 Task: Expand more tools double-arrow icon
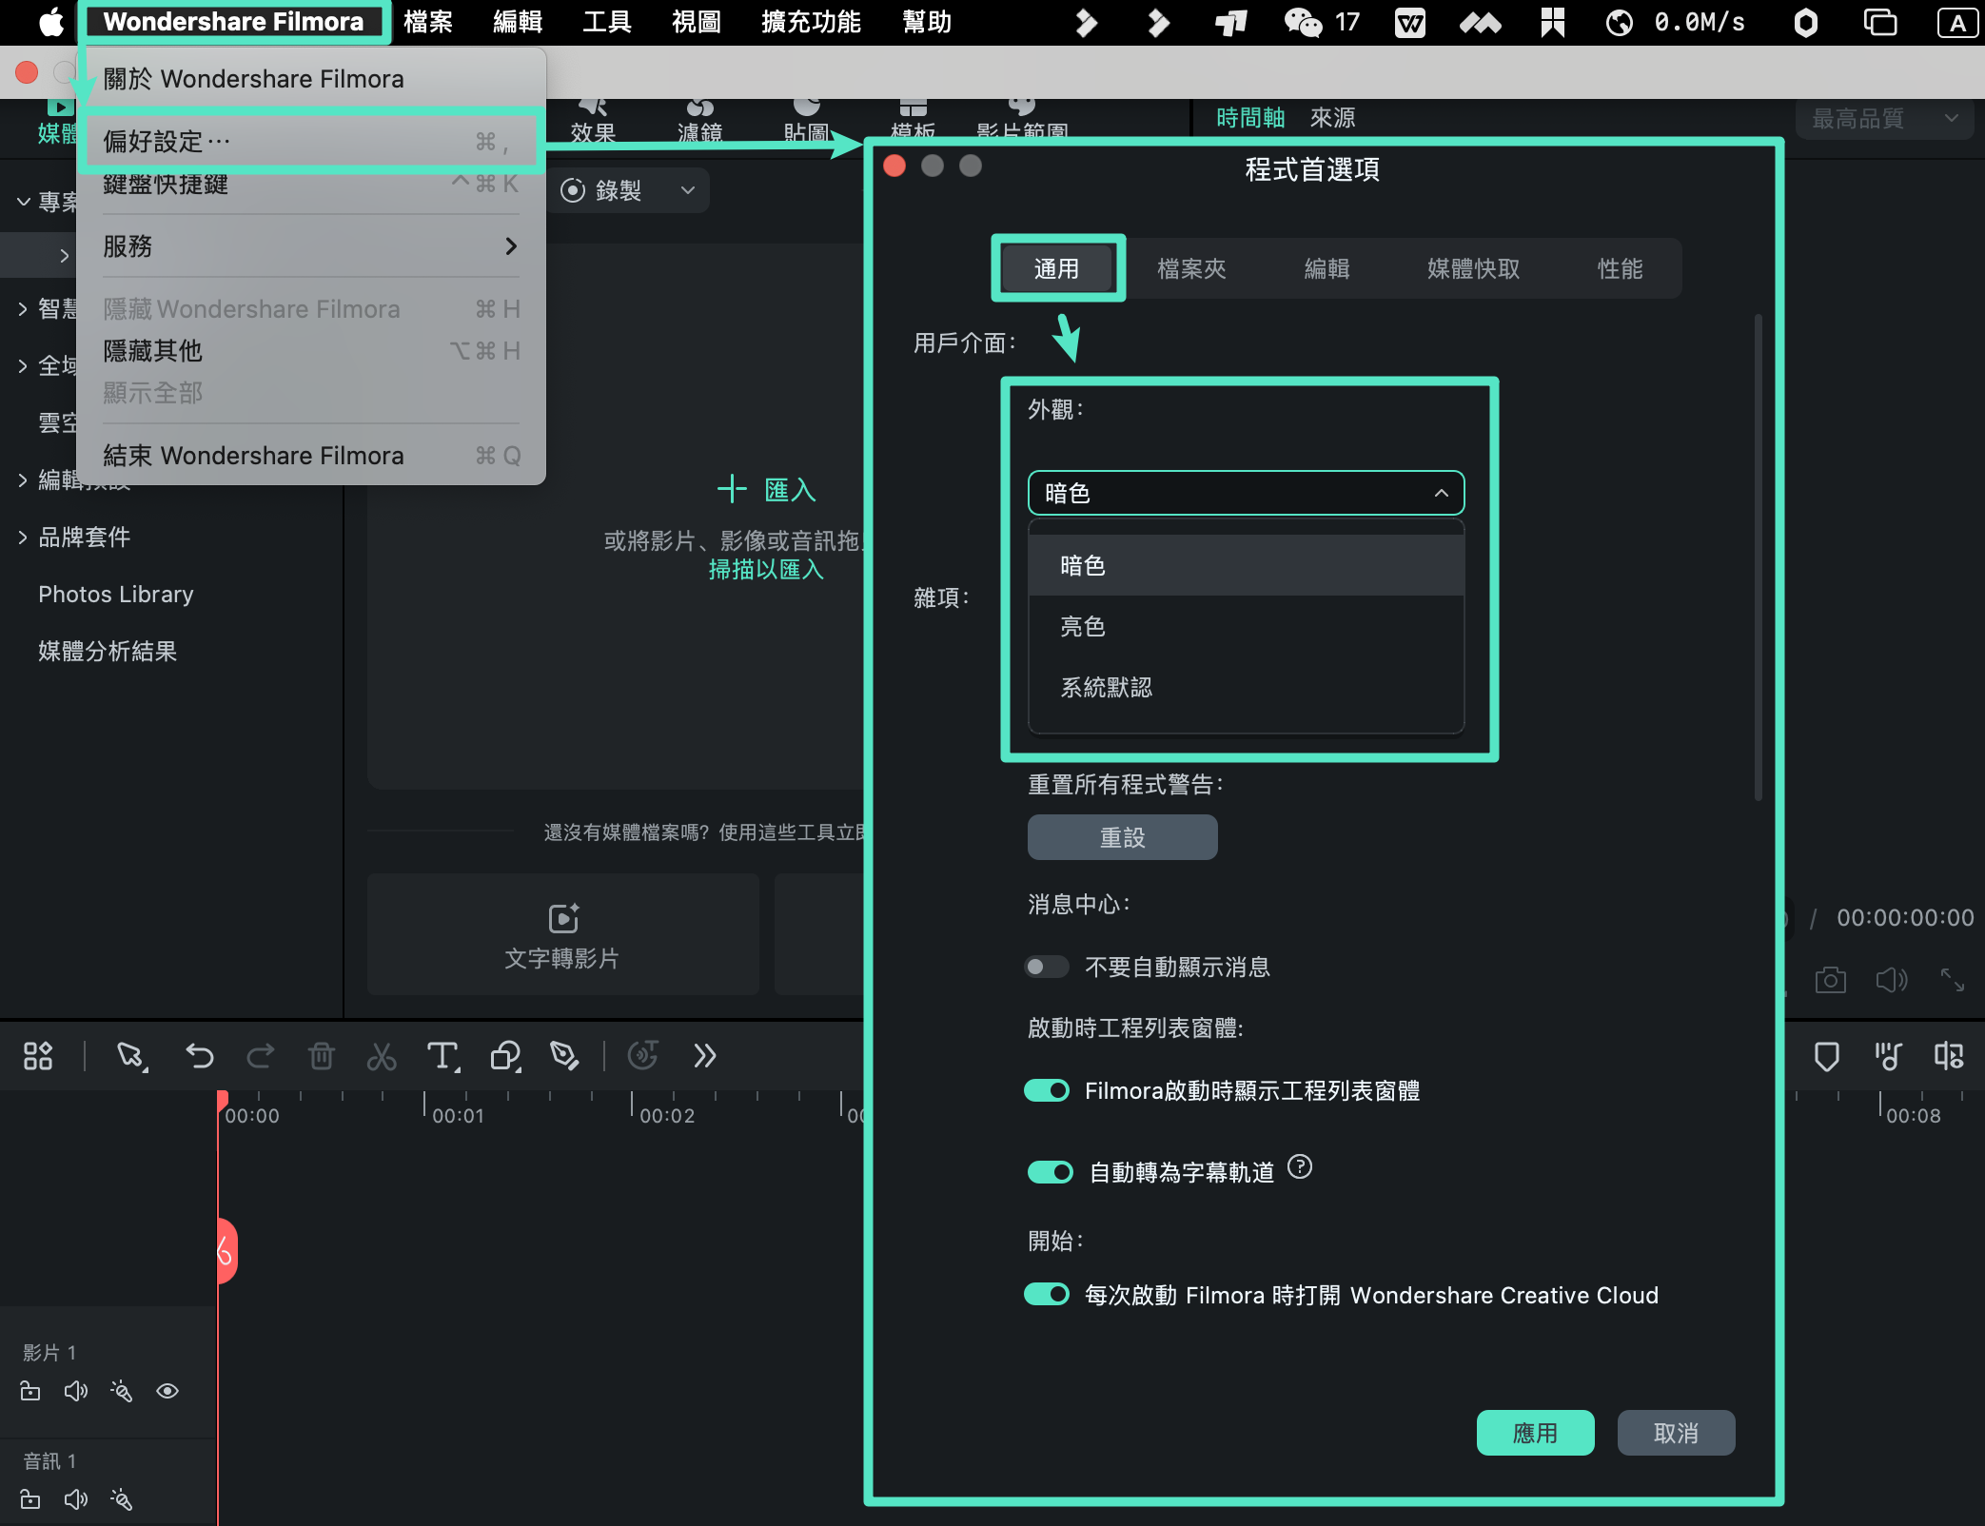704,1056
